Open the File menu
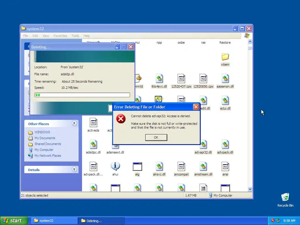 tap(25, 36)
